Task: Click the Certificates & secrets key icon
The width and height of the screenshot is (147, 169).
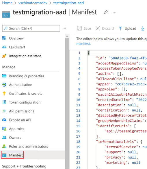Action: pyautogui.click(x=4, y=93)
